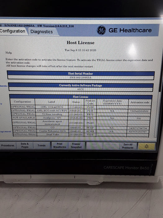163x218 pixels.
Task: Select activation code 143571734734
Action: click(138, 128)
